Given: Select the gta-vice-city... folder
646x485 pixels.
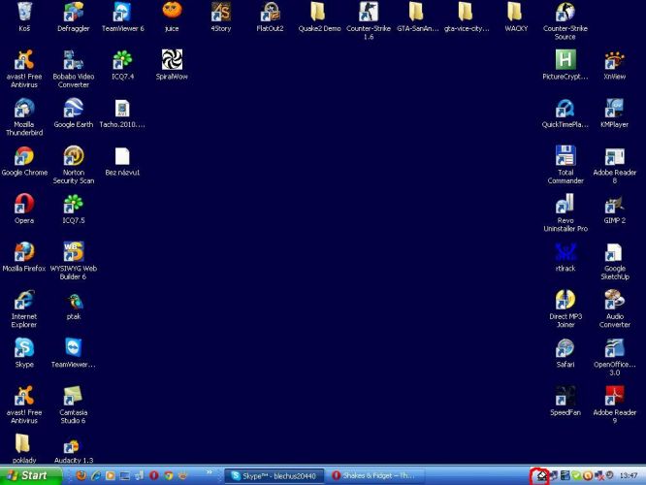Looking at the screenshot, I should (x=467, y=16).
